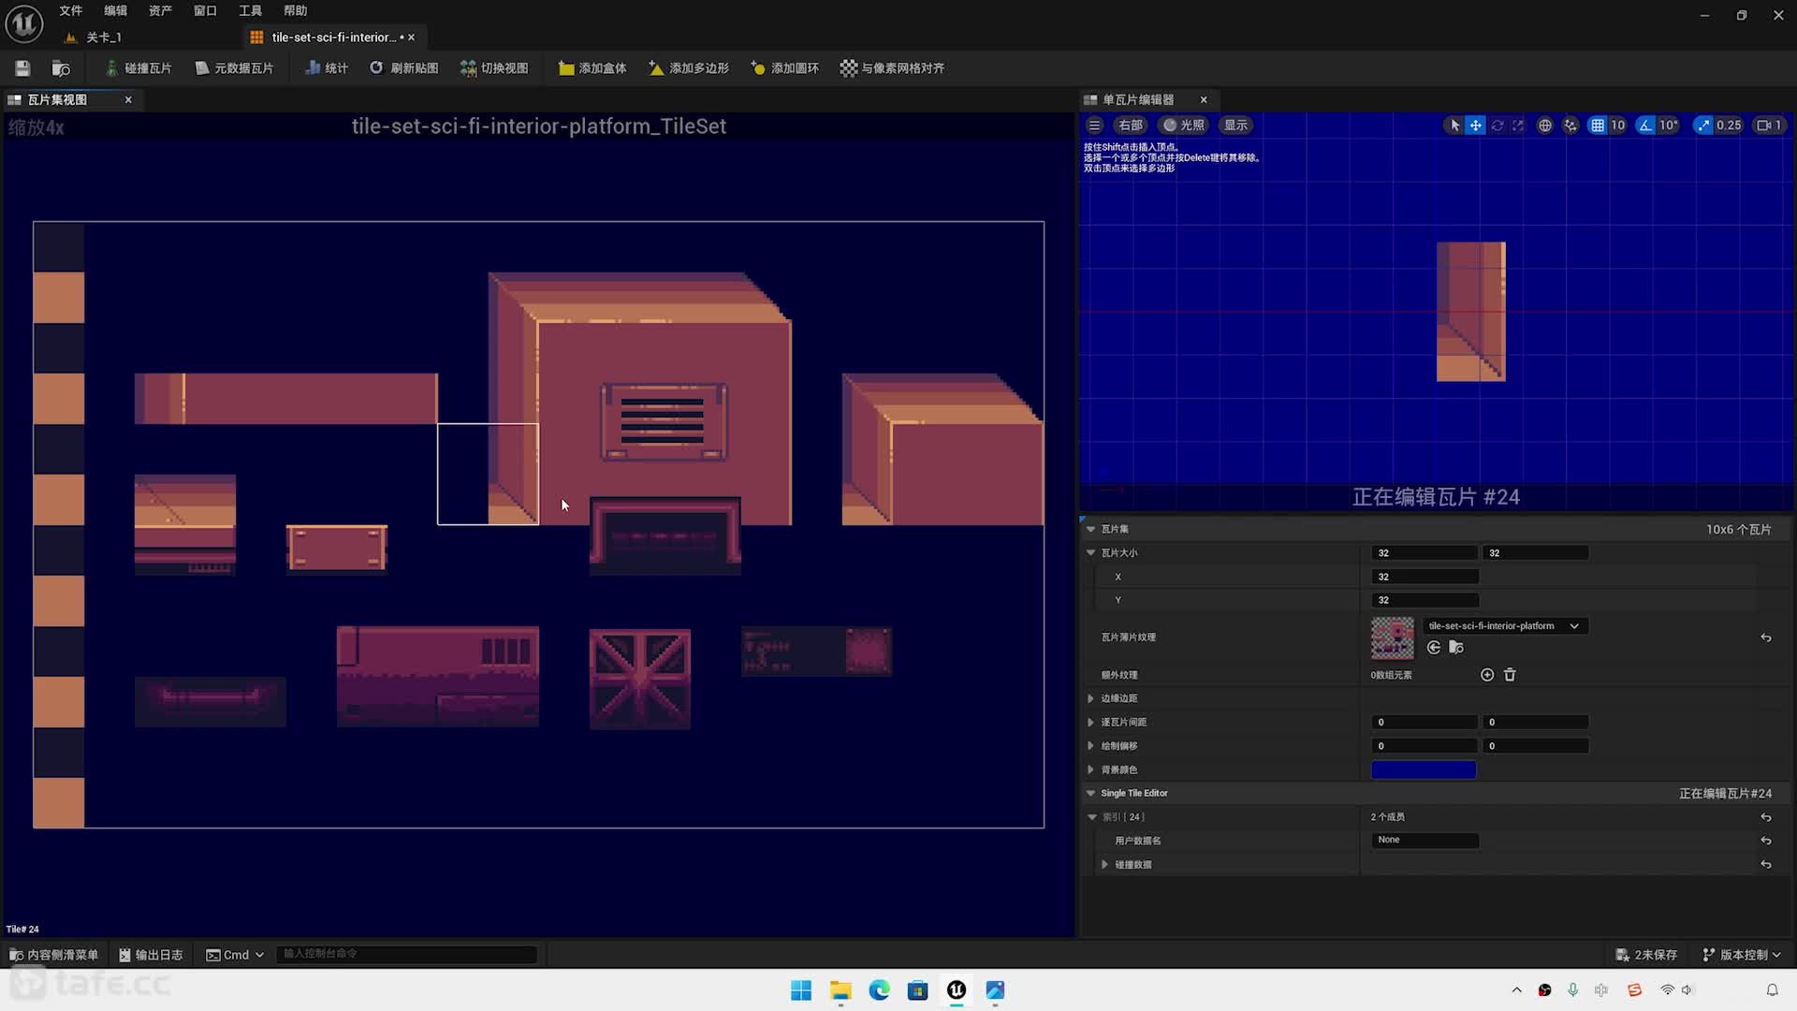
Task: Open the 编辑 menu
Action: click(115, 10)
